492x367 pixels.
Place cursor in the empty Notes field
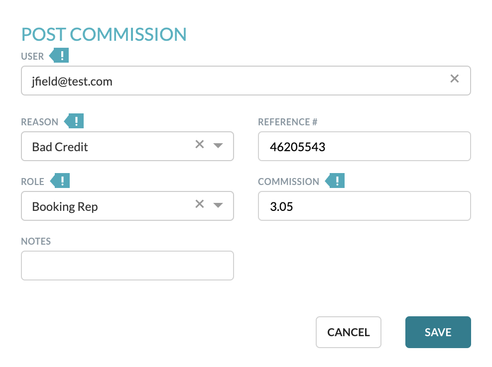[127, 265]
